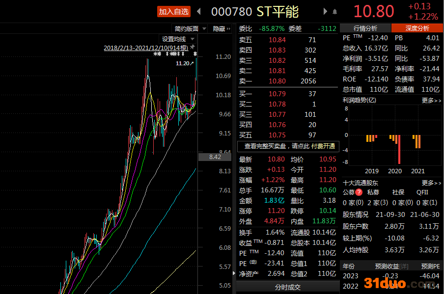Viewport: 444px width, 294px height.
Task: Click the chart date range 2018/2/13-2021/12/10 link
Action: (146, 48)
